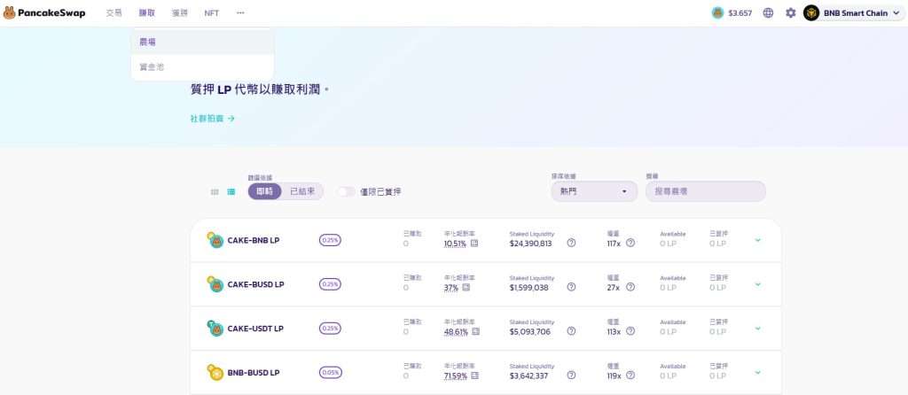This screenshot has width=908, height=395.
Task: Click the CAKE-BNB LP token pair icon
Action: click(215, 240)
